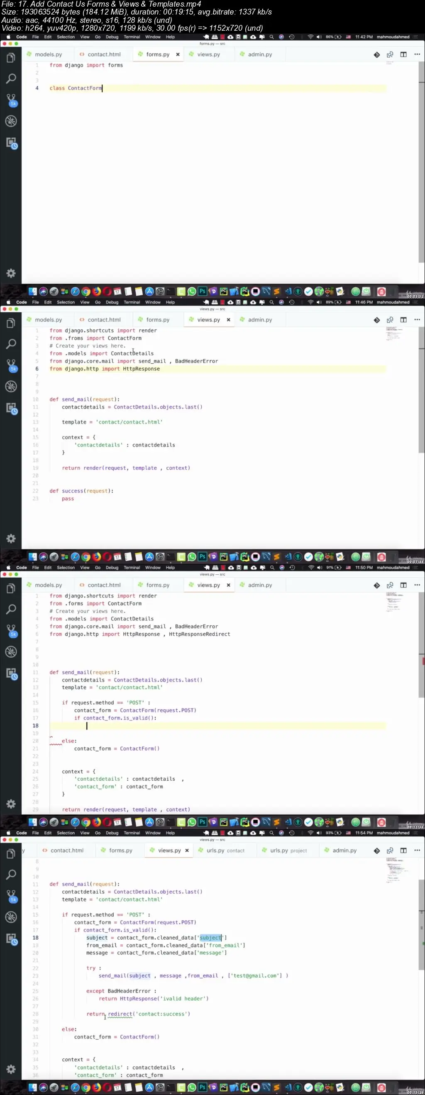Click Wi-Fi icon in 11:46 PM menu bar
This screenshot has width=425, height=1095.
coord(310,302)
